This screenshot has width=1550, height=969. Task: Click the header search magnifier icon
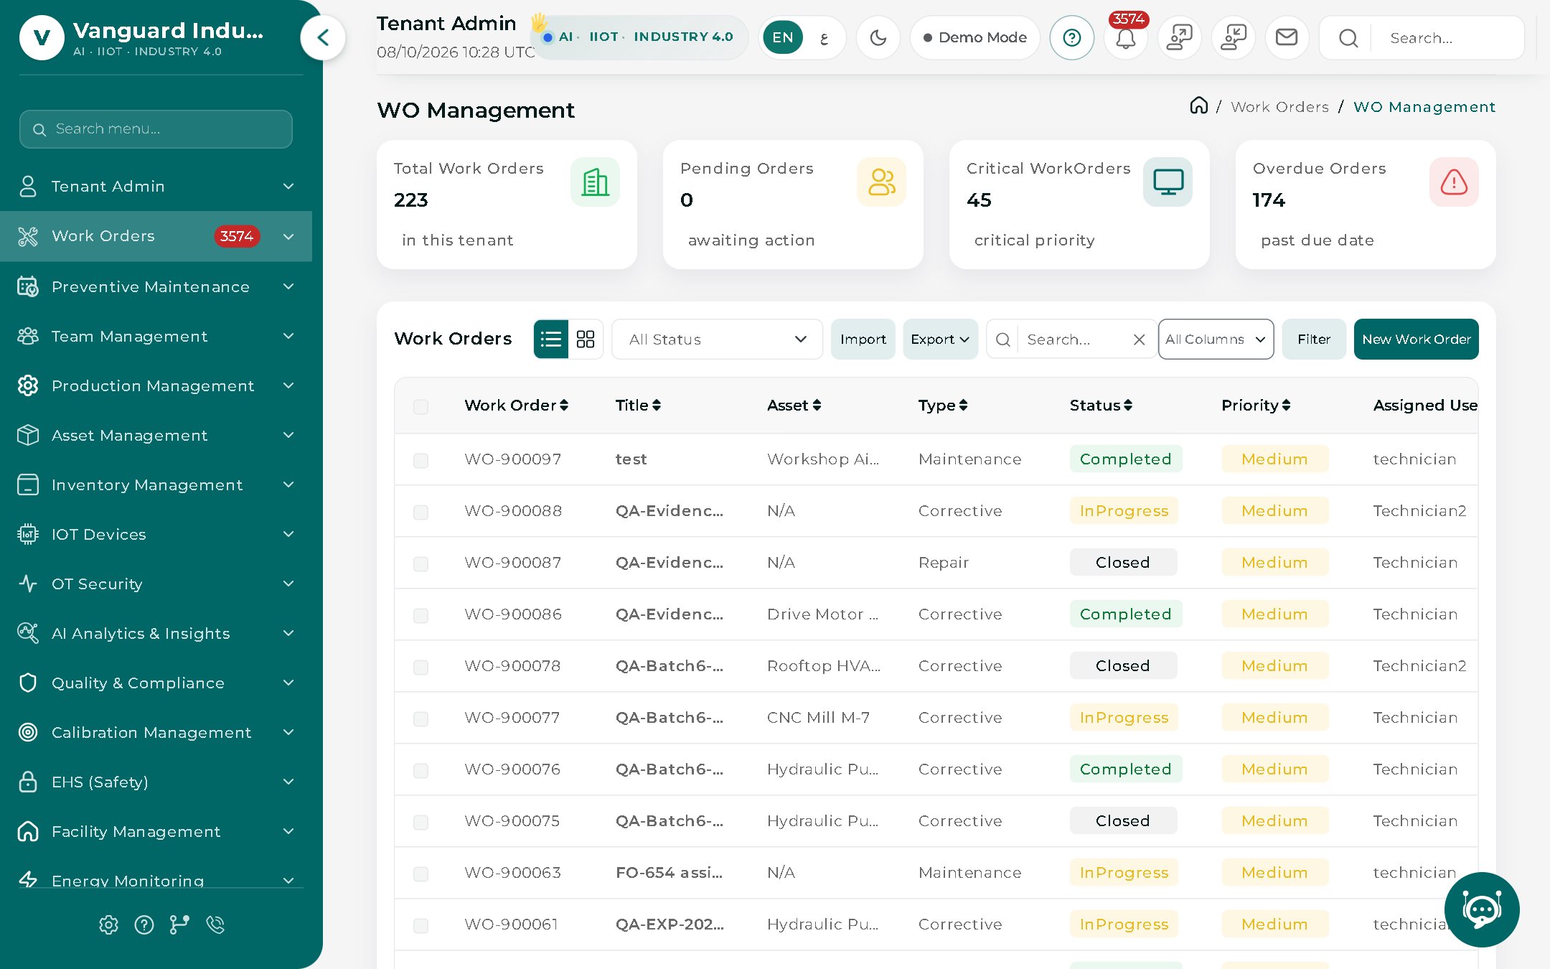[x=1348, y=38]
